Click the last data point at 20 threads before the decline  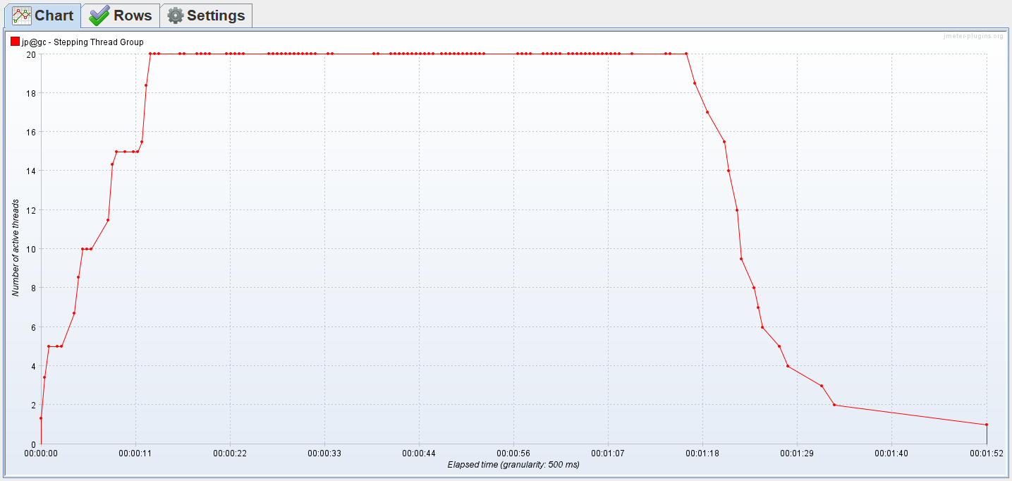[x=686, y=54]
